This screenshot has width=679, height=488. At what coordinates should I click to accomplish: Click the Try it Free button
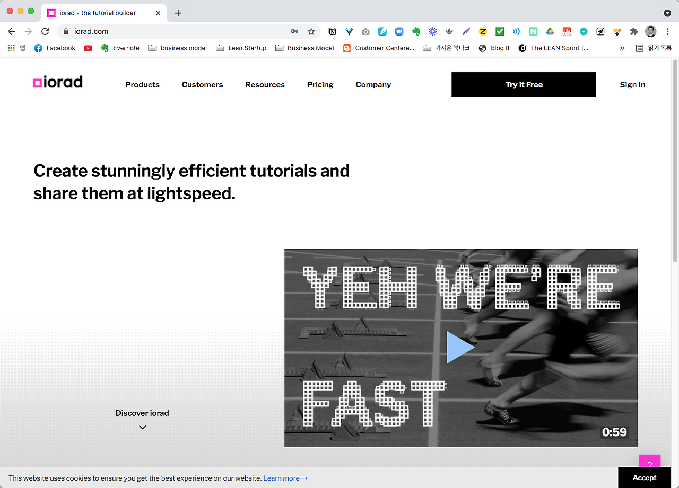coord(524,85)
